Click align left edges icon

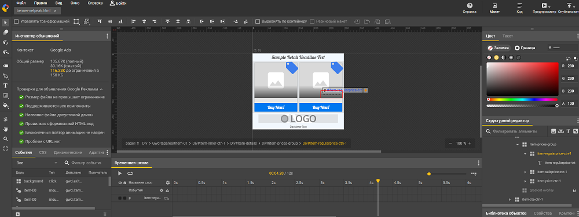click(x=134, y=21)
